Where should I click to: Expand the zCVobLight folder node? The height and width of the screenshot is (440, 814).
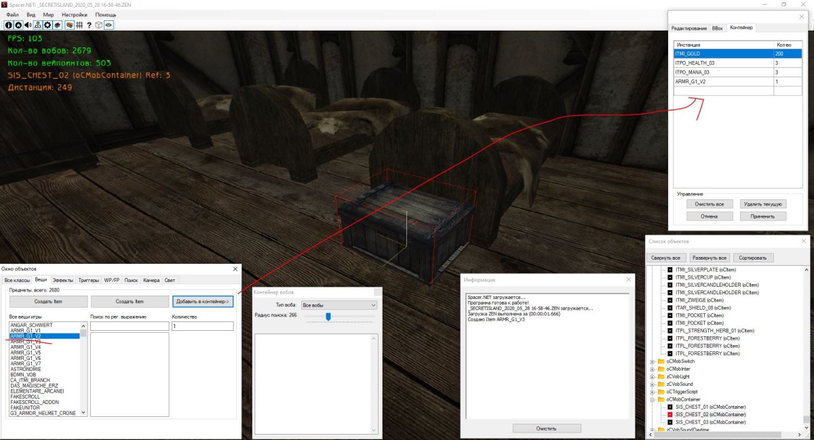[x=653, y=376]
